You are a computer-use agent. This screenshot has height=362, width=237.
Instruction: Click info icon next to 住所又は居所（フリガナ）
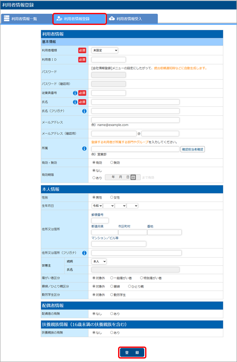[x=85, y=253]
